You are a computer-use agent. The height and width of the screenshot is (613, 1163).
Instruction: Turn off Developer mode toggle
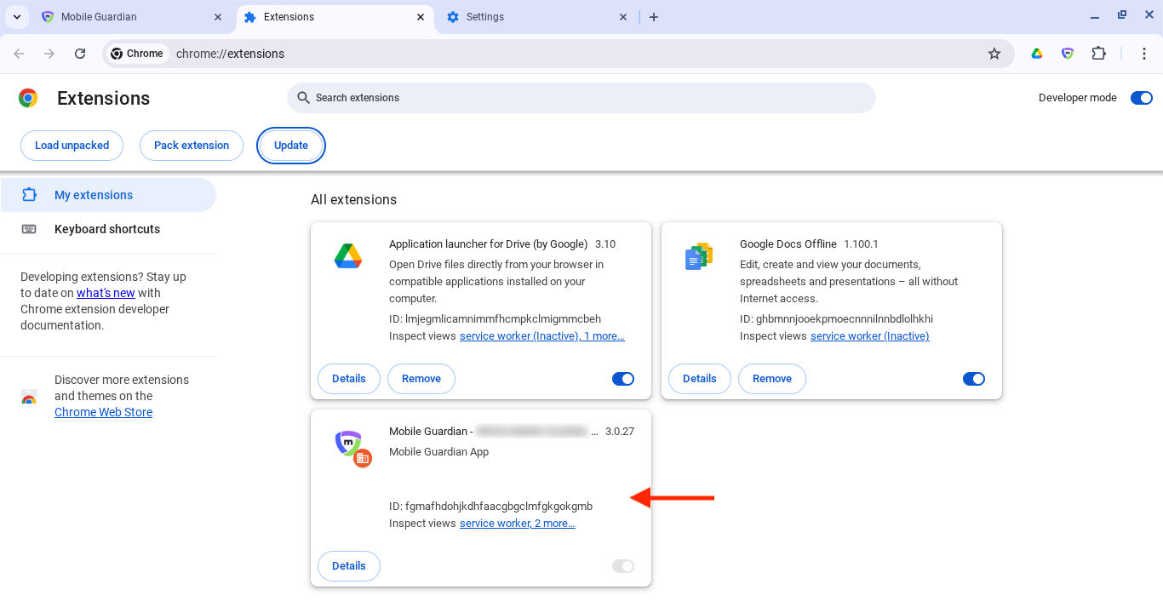(1141, 98)
